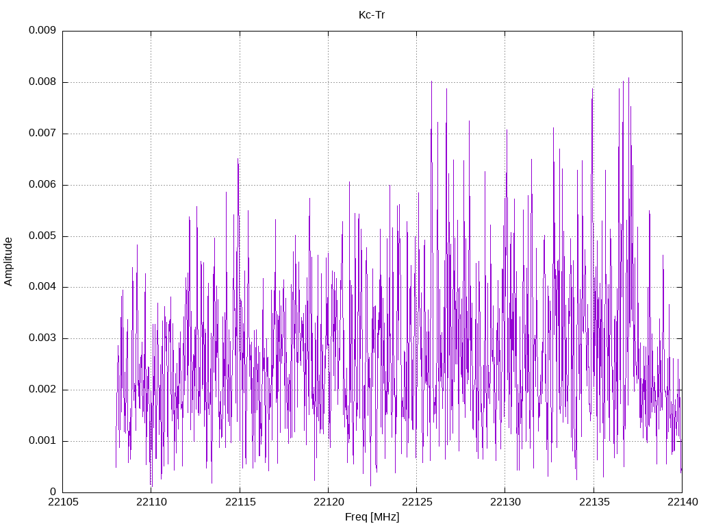
Task: Click the 0.007 y-axis tick label
Action: click(x=42, y=134)
